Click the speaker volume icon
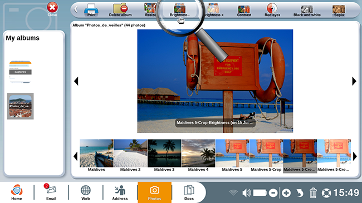Screen dimensions: 362x203 click(x=247, y=192)
